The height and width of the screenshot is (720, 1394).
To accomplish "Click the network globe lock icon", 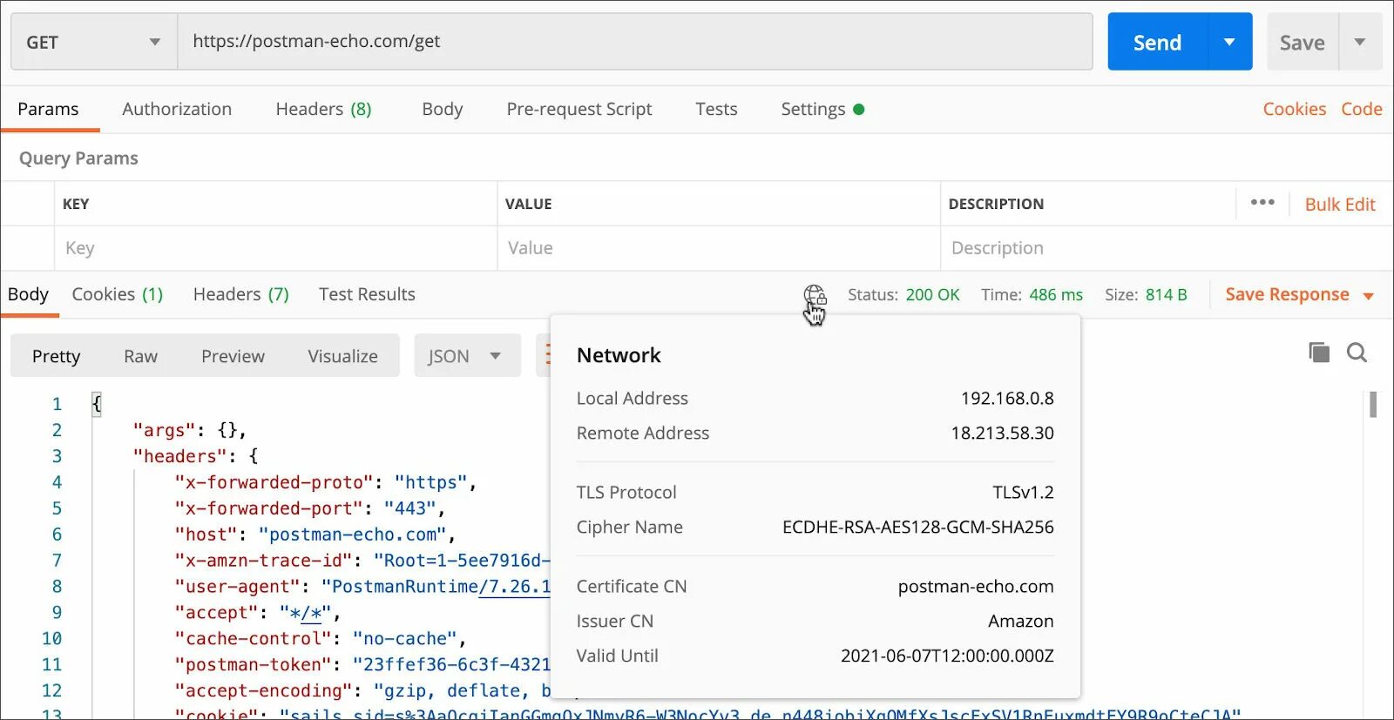I will [x=815, y=295].
